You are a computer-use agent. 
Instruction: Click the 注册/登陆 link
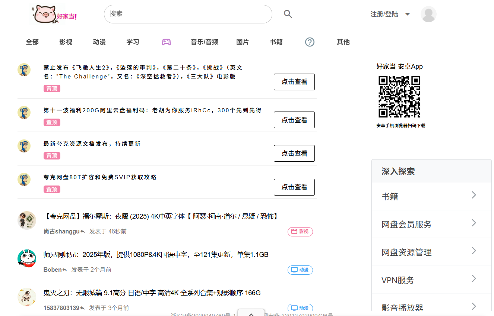tap(384, 14)
